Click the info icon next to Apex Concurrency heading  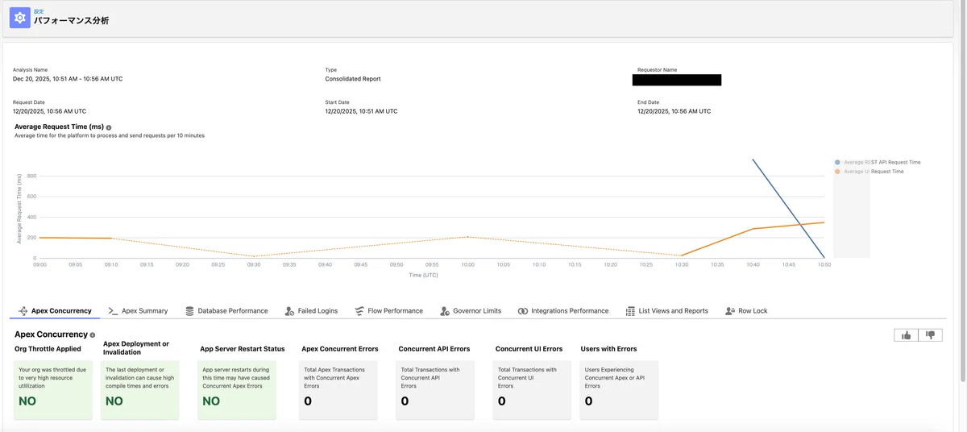(93, 334)
